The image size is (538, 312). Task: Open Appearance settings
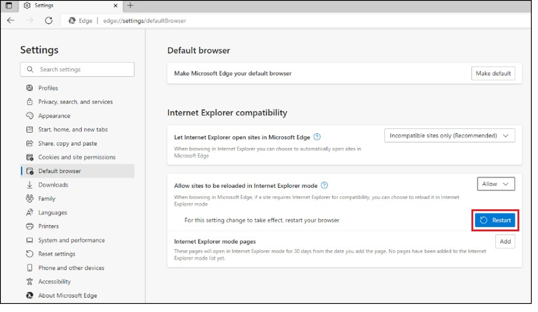[x=77, y=116]
